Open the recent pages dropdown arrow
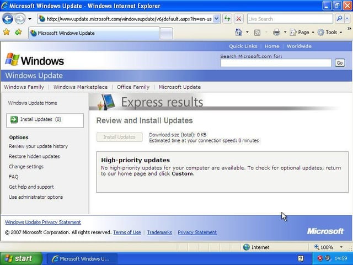Screen dimensions: 353x265 (x=30, y=19)
